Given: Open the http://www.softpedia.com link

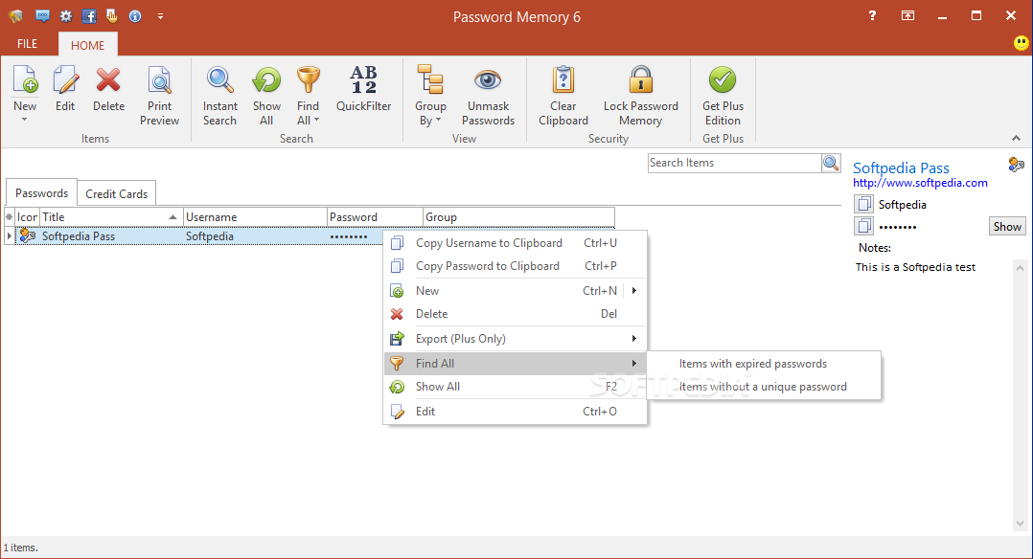Looking at the screenshot, I should click(x=920, y=183).
